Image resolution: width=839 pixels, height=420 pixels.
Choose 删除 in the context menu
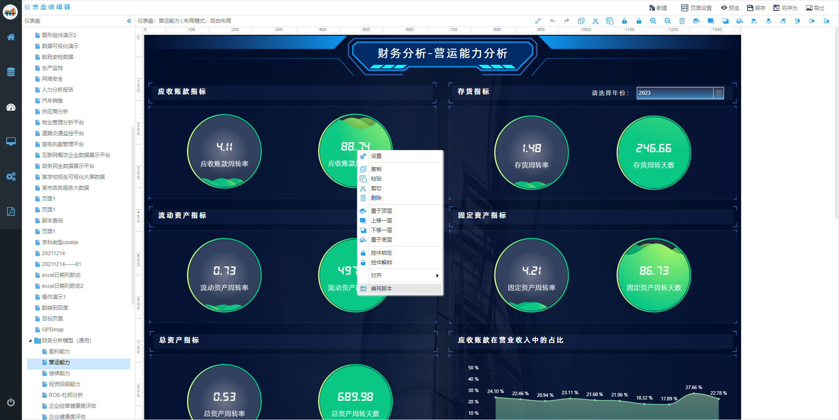pyautogui.click(x=400, y=198)
